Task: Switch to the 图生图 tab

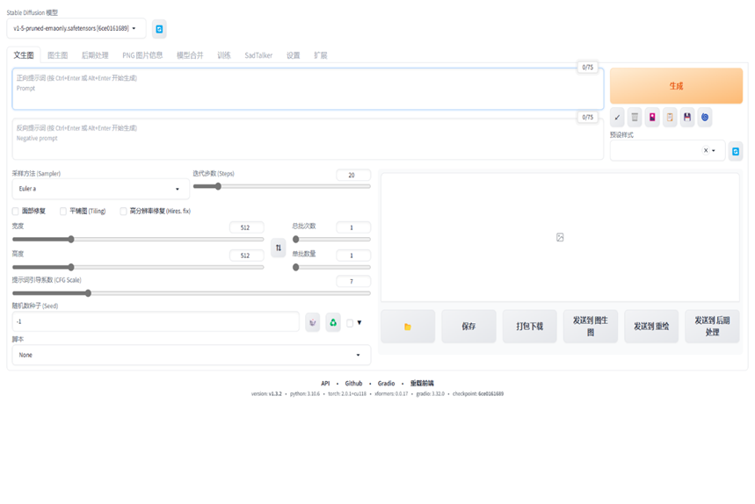Action: [58, 55]
